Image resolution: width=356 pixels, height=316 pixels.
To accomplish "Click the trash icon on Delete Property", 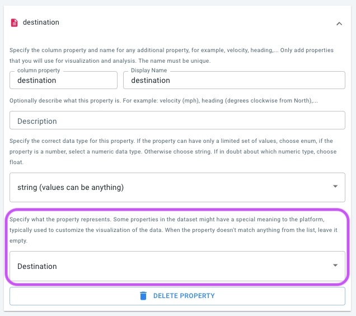I will [143, 296].
